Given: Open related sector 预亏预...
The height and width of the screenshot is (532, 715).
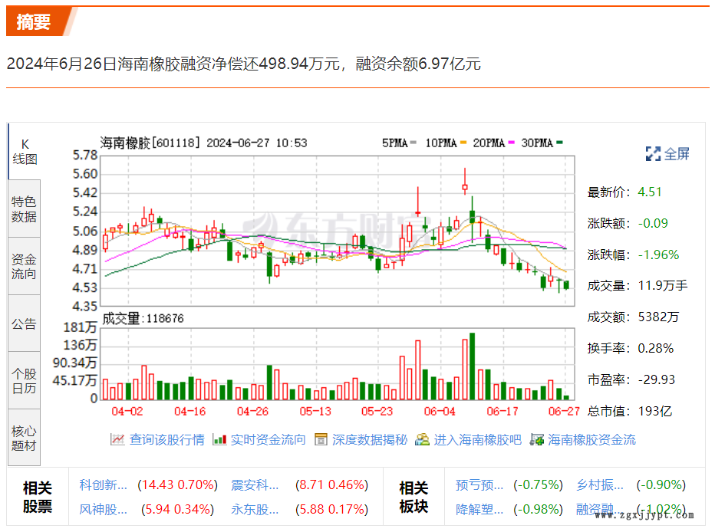Looking at the screenshot, I should pos(479,484).
